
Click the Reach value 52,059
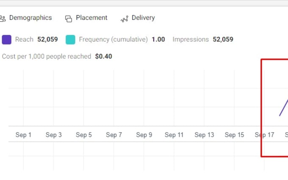47,39
